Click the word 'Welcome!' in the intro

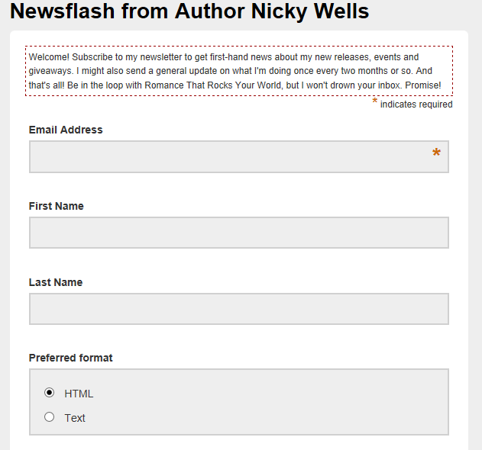coord(49,57)
